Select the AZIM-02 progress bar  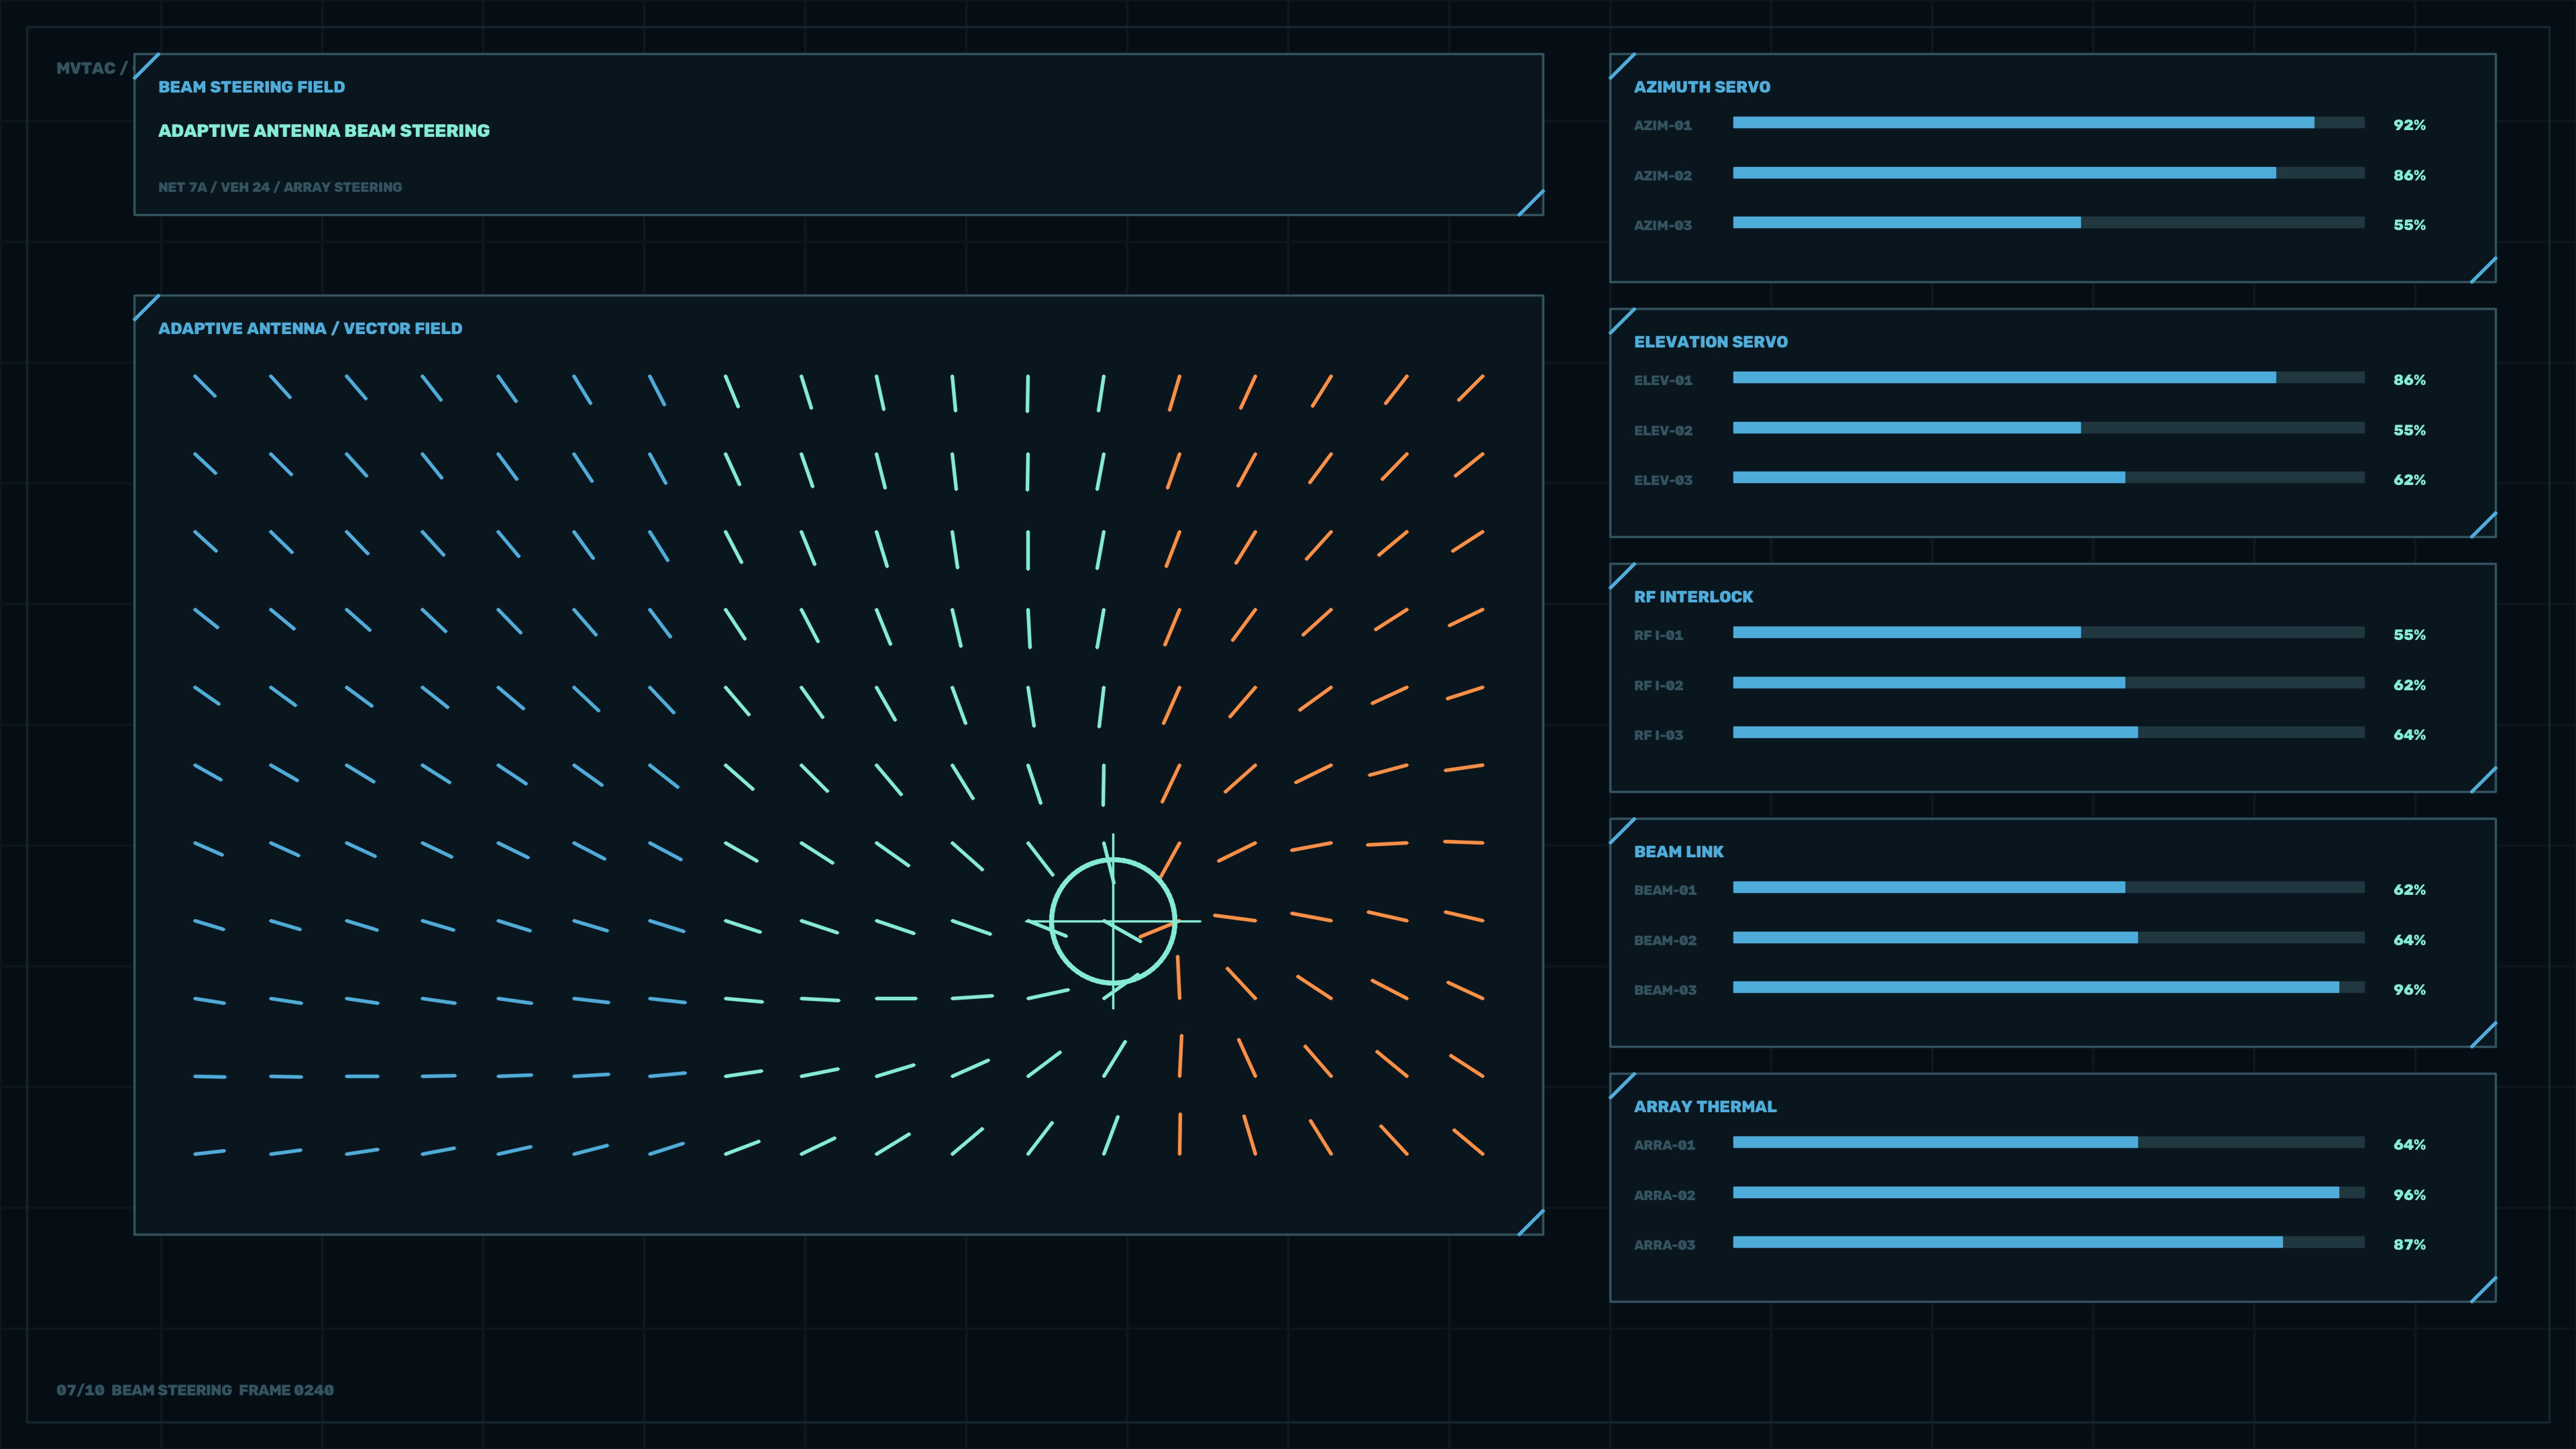click(2048, 173)
